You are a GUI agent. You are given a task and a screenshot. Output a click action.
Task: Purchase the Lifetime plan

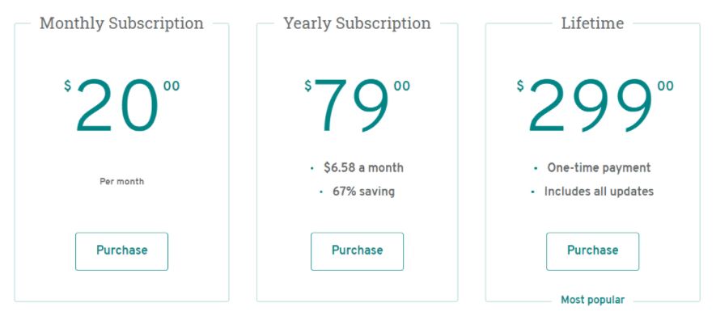coord(593,251)
